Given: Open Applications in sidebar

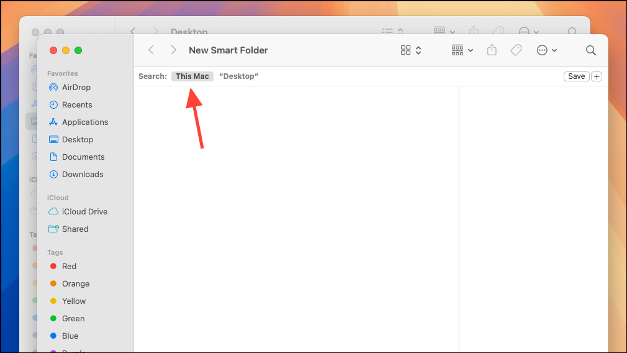Looking at the screenshot, I should tap(85, 122).
